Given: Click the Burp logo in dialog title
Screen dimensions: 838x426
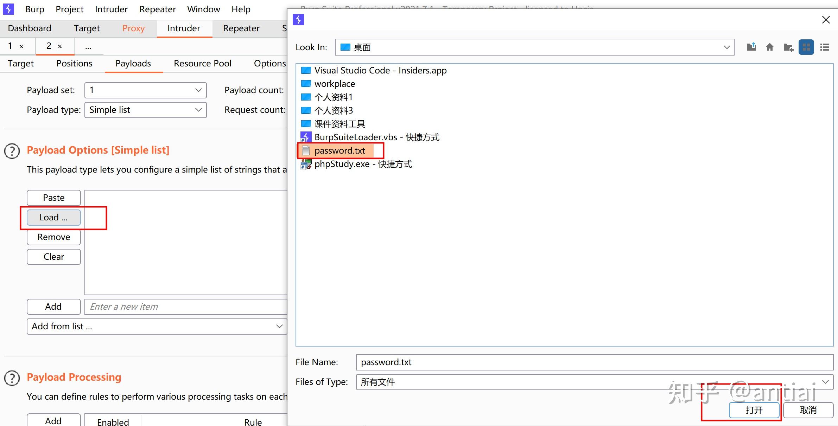Looking at the screenshot, I should click(298, 20).
